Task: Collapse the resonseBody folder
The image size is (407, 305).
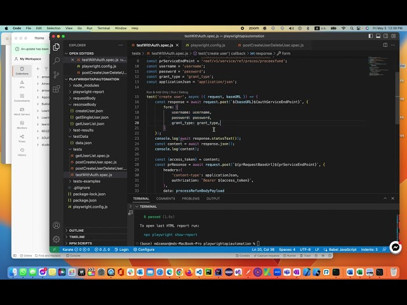Action: click(85, 104)
